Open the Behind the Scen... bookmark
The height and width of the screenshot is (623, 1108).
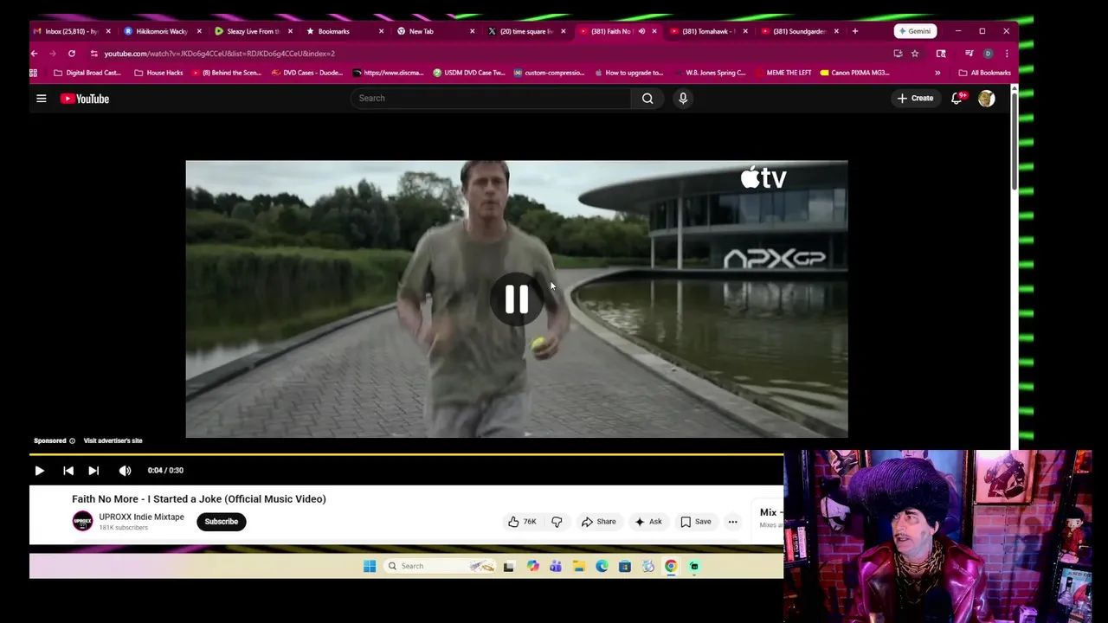pyautogui.click(x=227, y=73)
